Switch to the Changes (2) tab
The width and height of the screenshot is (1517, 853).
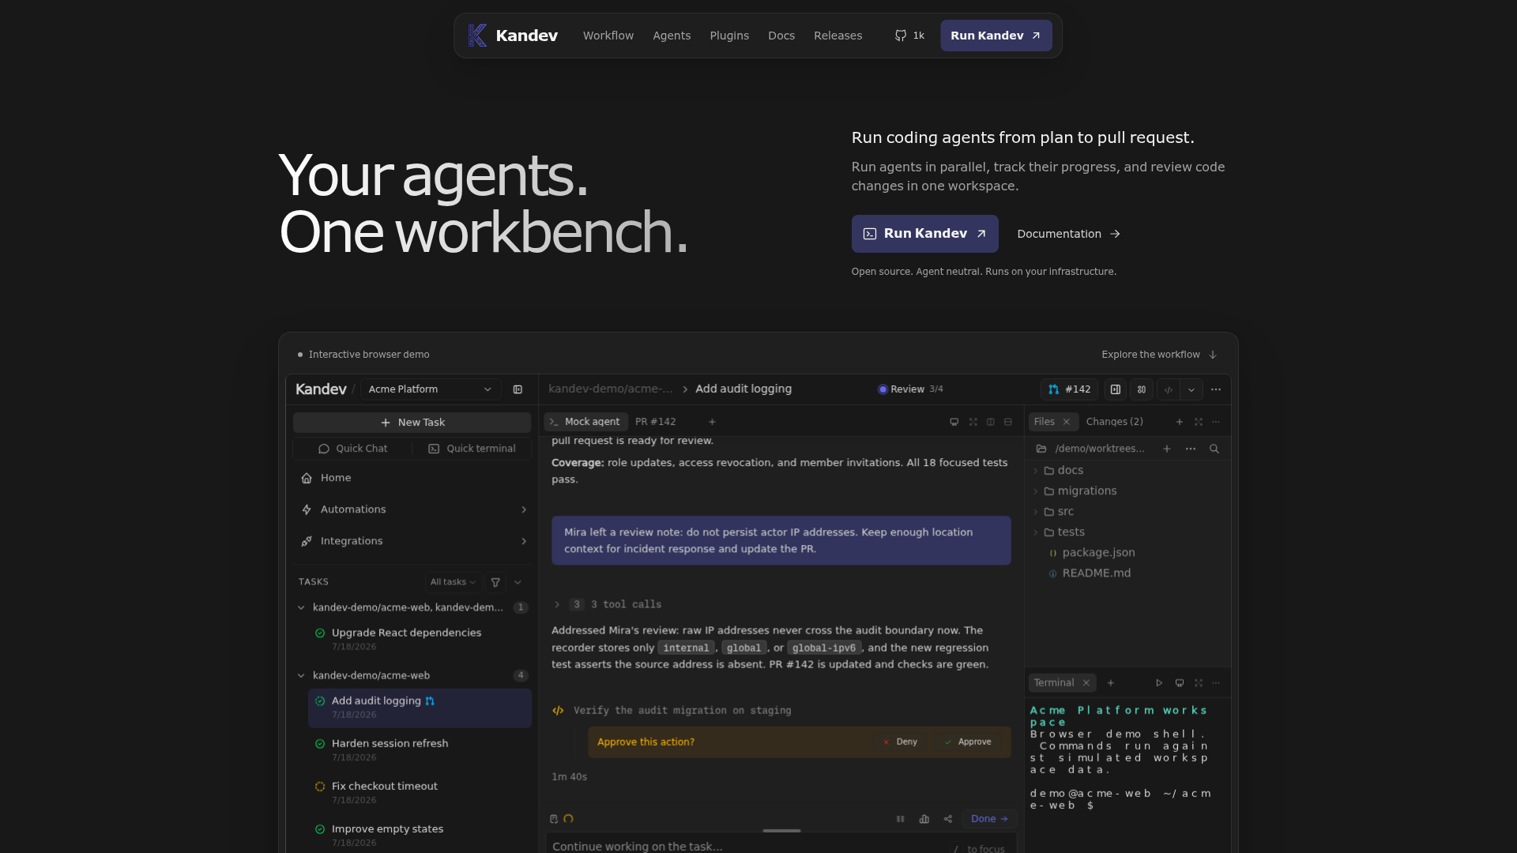pos(1114,422)
